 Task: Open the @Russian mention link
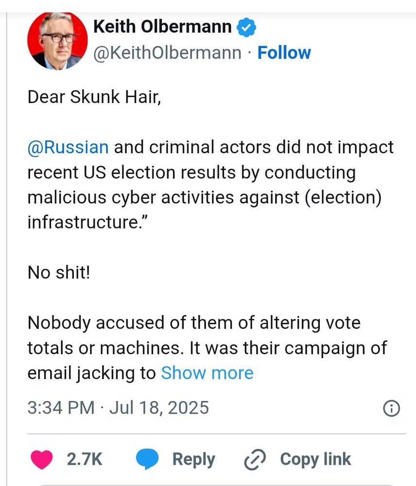coord(67,147)
